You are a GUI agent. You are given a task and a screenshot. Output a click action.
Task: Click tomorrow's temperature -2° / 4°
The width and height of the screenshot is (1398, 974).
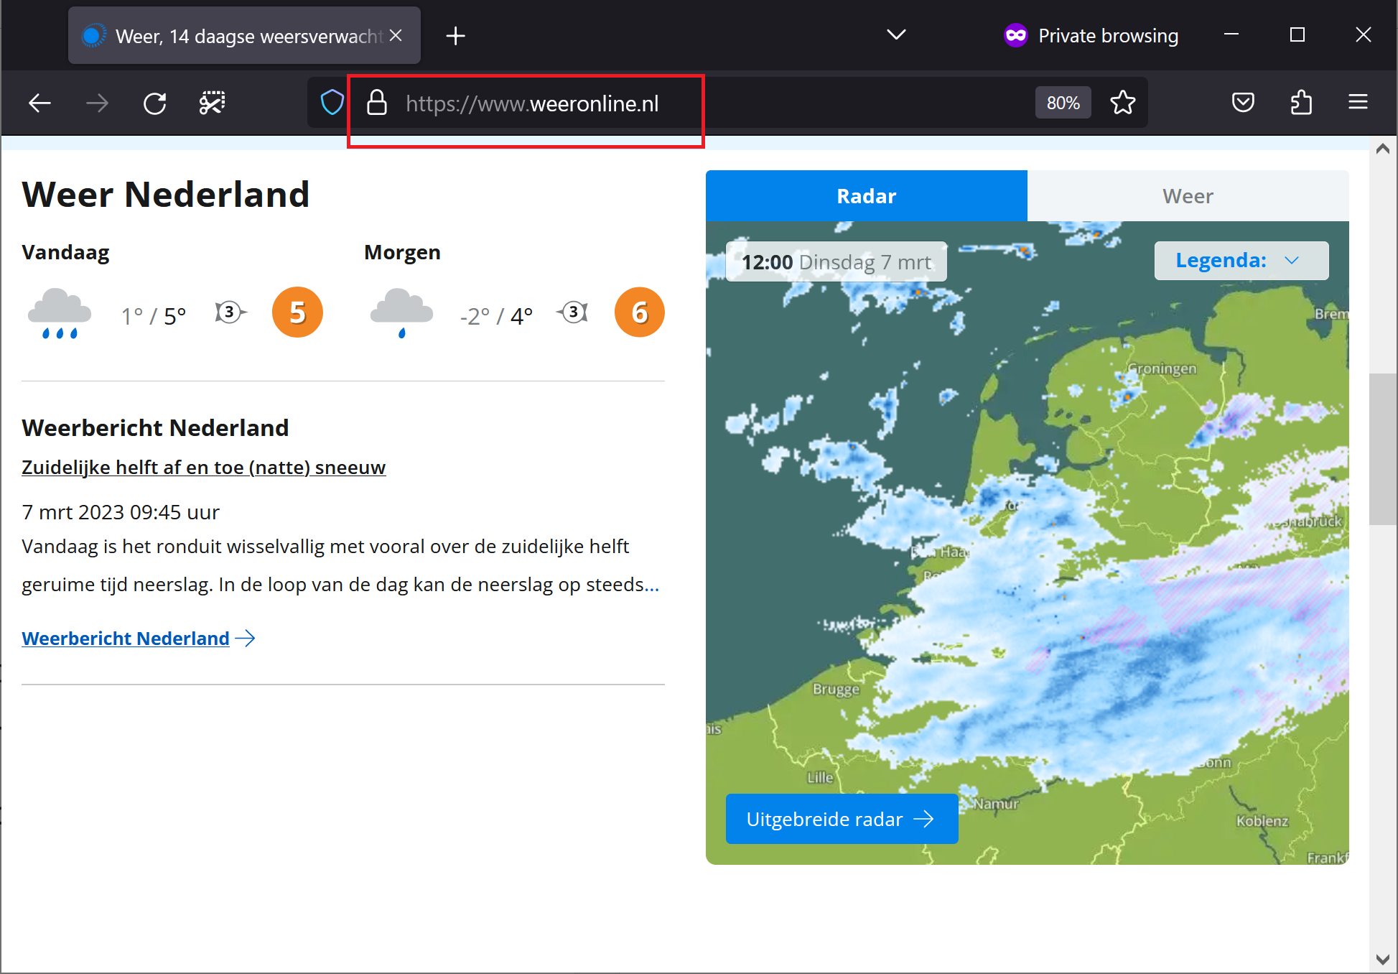point(496,316)
